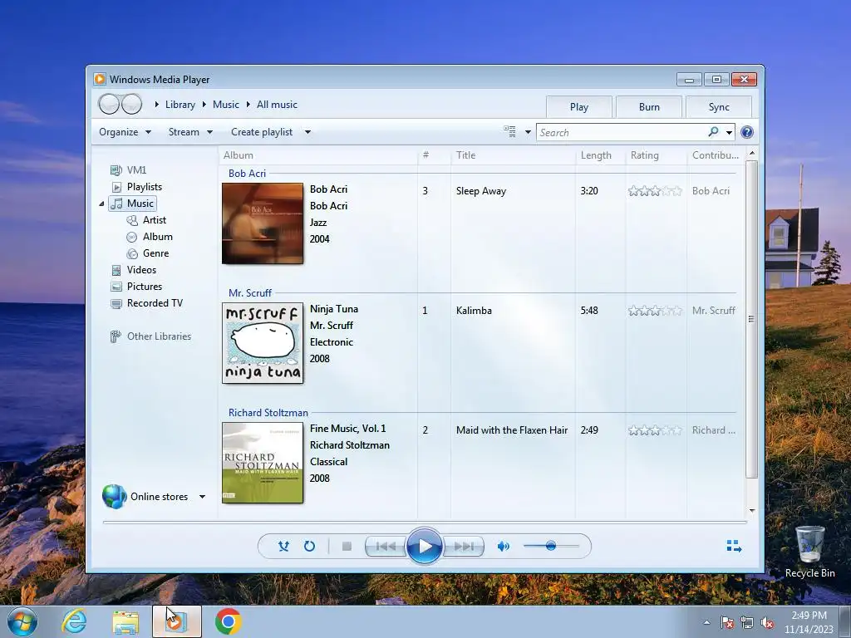Select VM1 in the navigation pane
851x638 pixels.
click(129, 170)
